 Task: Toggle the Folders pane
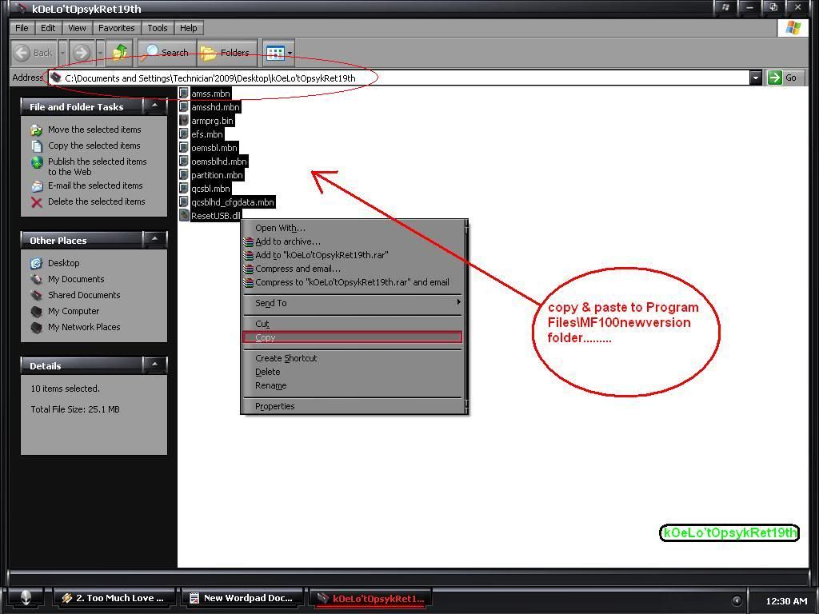click(226, 53)
